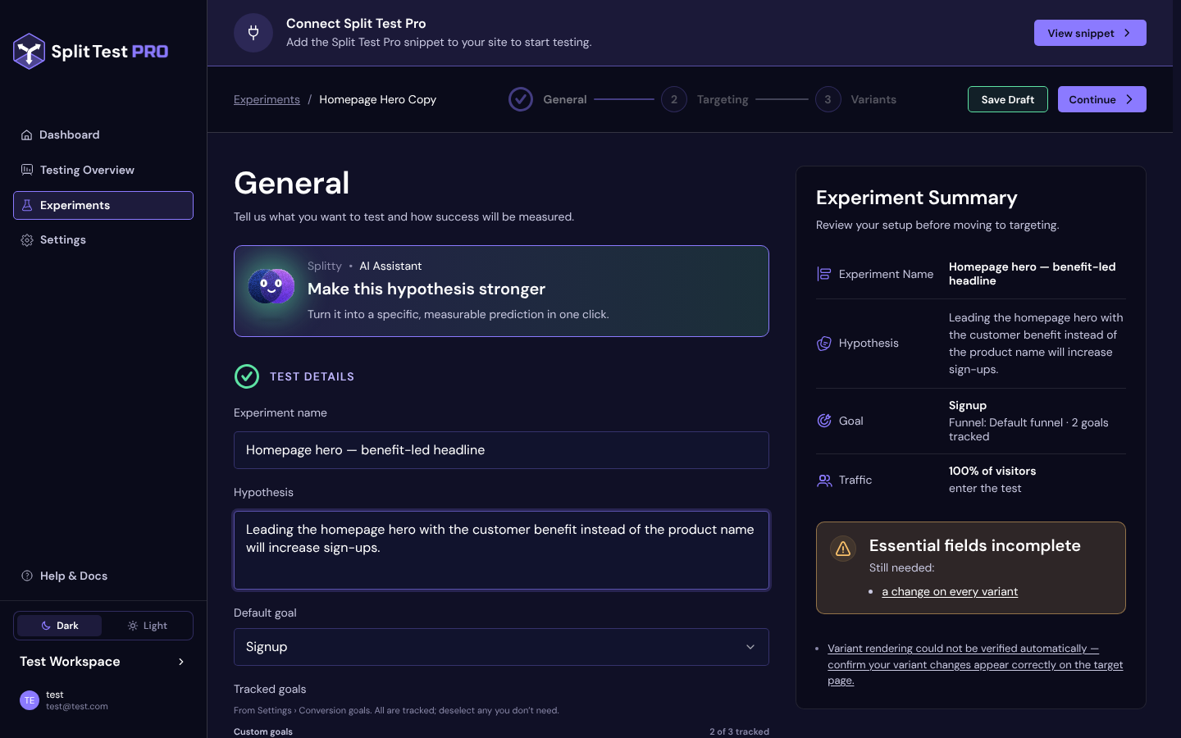
Task: Click the Traffic visitors icon
Action: [824, 481]
